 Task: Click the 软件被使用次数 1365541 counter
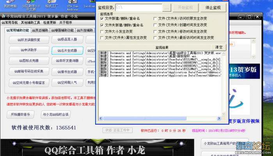pyautogui.click(x=44, y=128)
